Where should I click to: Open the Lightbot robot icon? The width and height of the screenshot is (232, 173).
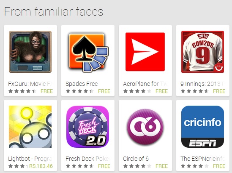[30, 127]
